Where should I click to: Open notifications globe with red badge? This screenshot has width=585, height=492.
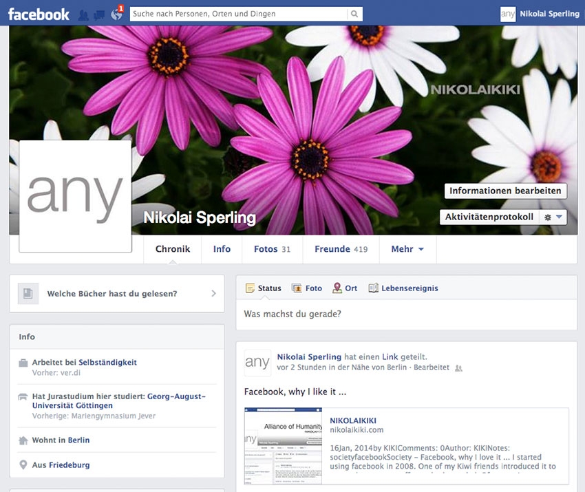coord(117,14)
